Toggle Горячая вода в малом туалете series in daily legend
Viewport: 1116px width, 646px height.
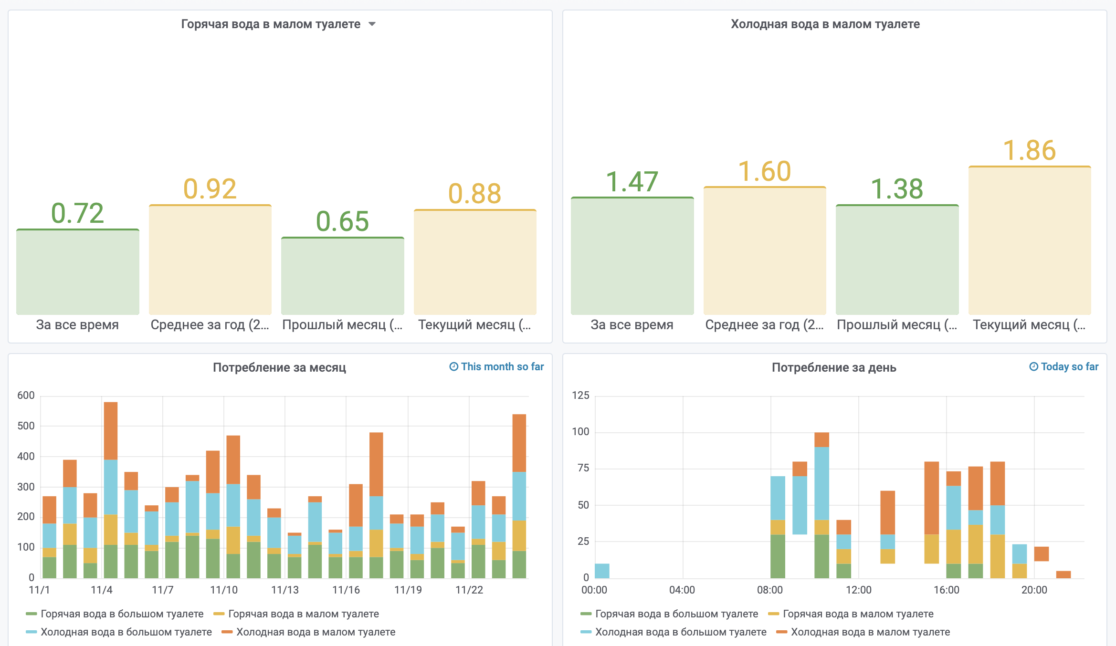(858, 614)
